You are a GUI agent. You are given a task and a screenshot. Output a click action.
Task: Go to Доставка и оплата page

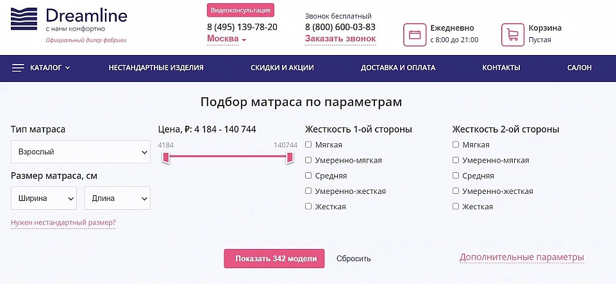click(x=398, y=68)
